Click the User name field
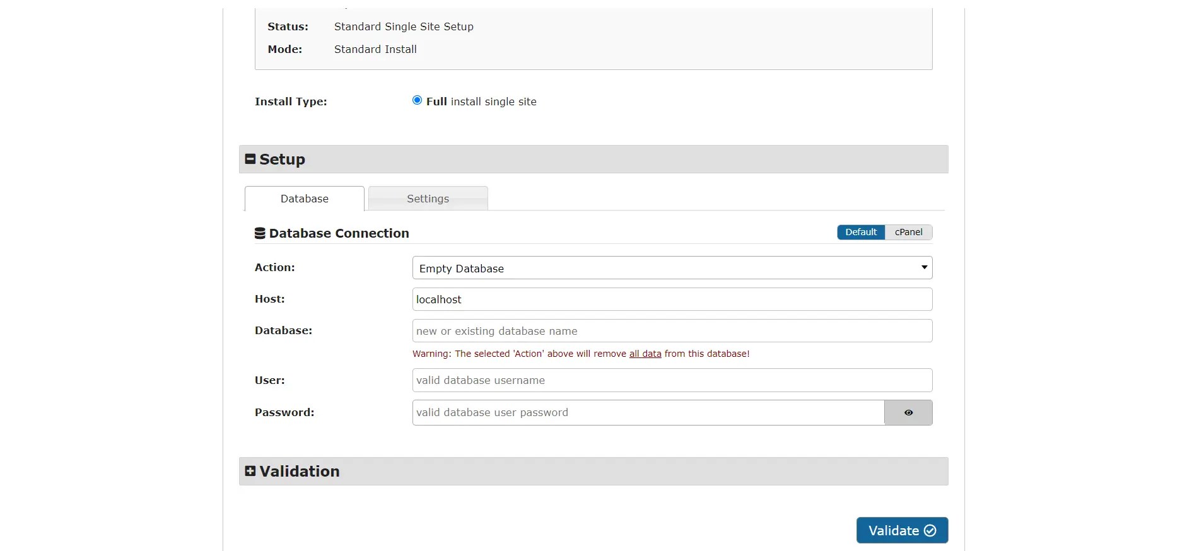This screenshot has width=1192, height=551. click(672, 380)
